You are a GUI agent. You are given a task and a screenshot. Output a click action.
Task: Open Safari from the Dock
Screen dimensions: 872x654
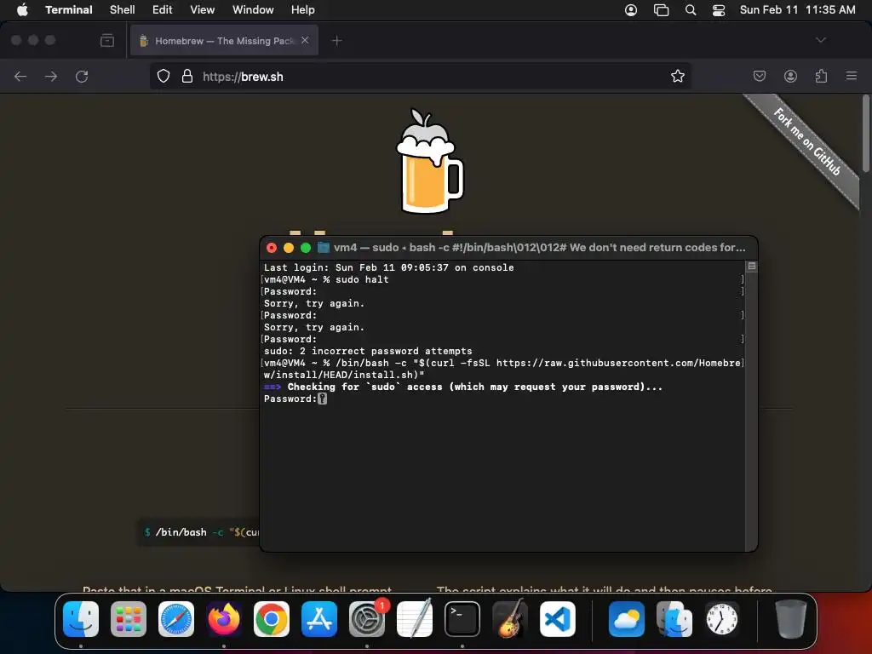coord(176,619)
